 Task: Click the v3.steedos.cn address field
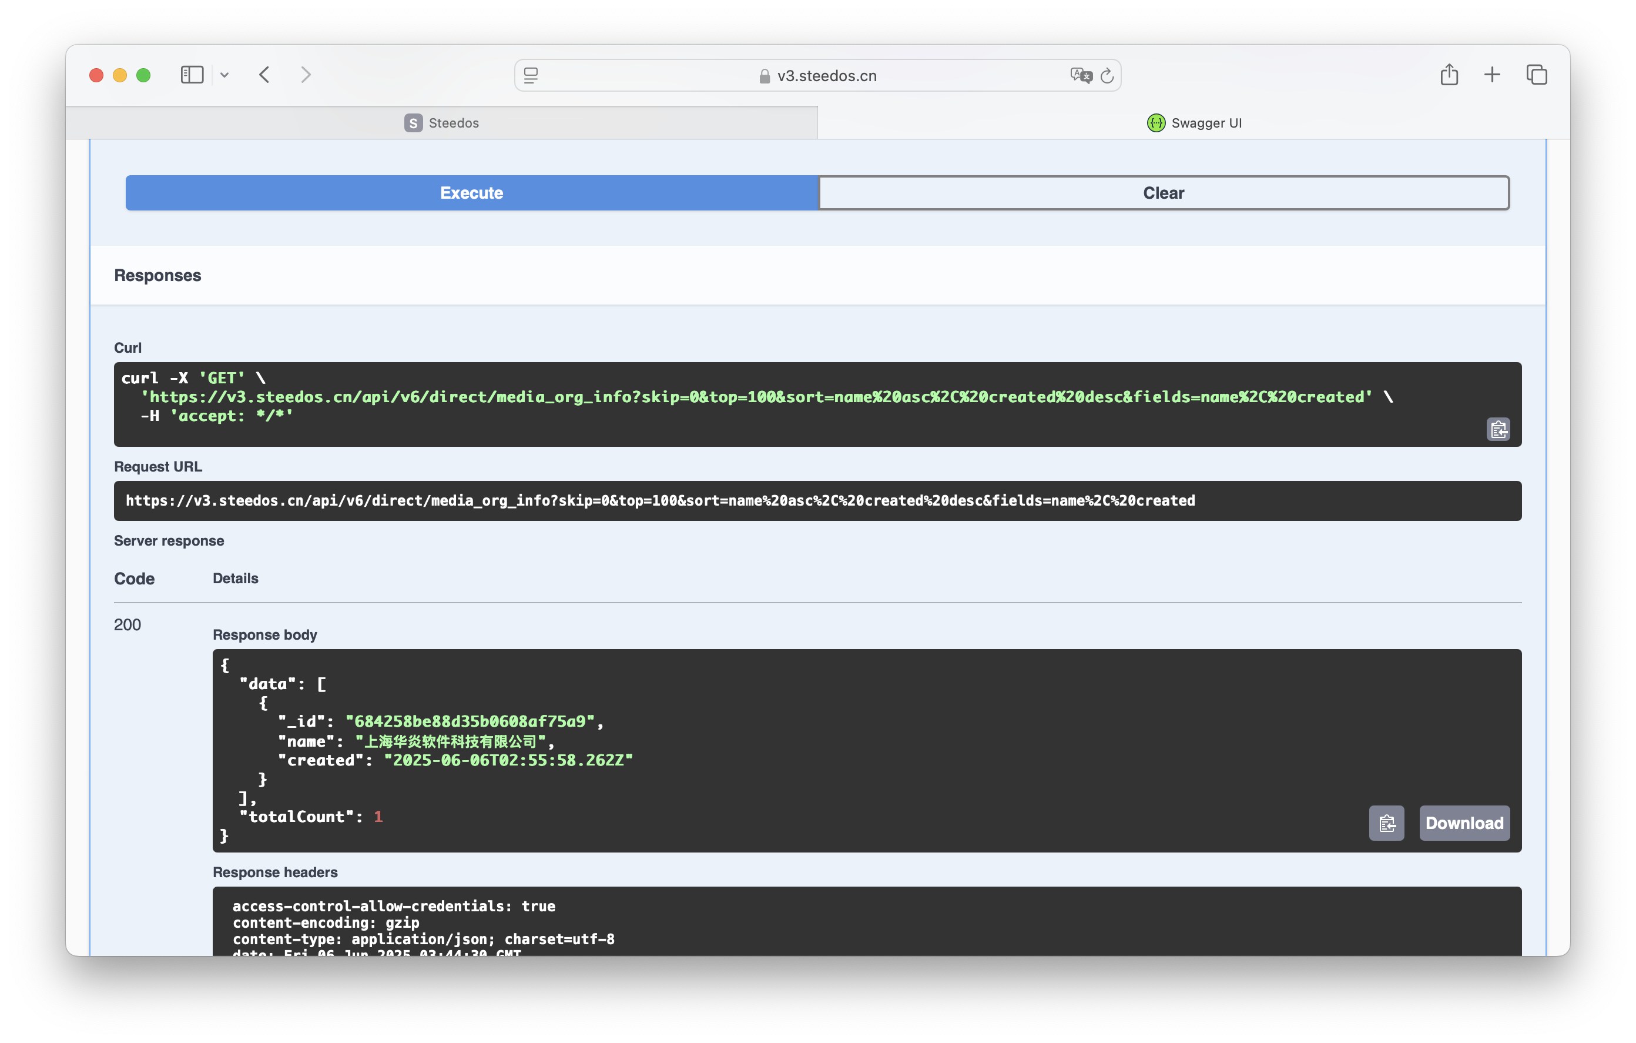(x=817, y=75)
